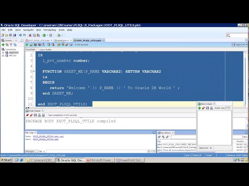The image size is (249, 186).
Task: Expand the AppsConn connection node
Action: tap(3, 53)
